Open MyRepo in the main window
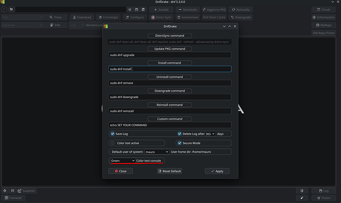The height and width of the screenshot is (203, 341). (x=323, y=25)
